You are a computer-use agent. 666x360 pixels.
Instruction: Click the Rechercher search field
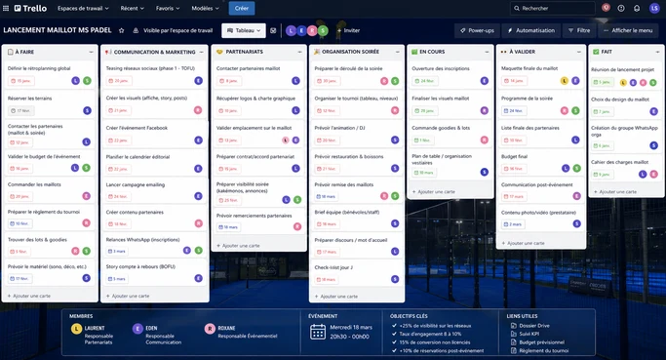point(552,8)
